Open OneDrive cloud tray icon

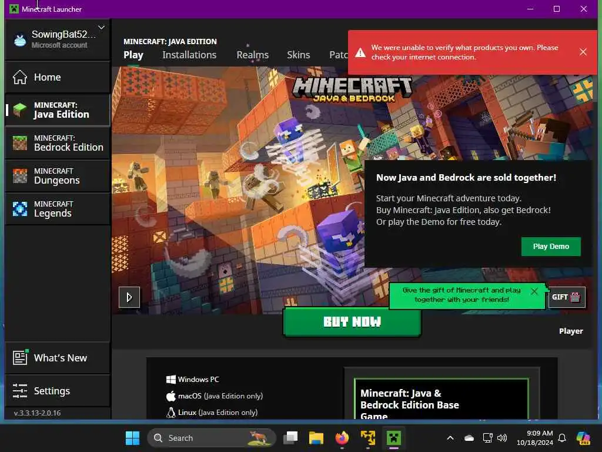point(469,438)
